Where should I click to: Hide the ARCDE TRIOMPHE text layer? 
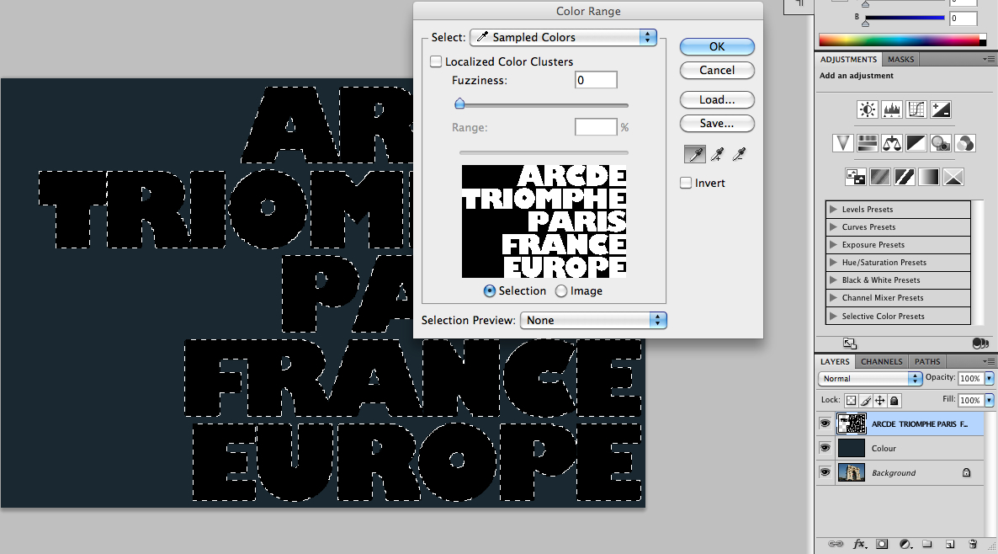click(825, 423)
